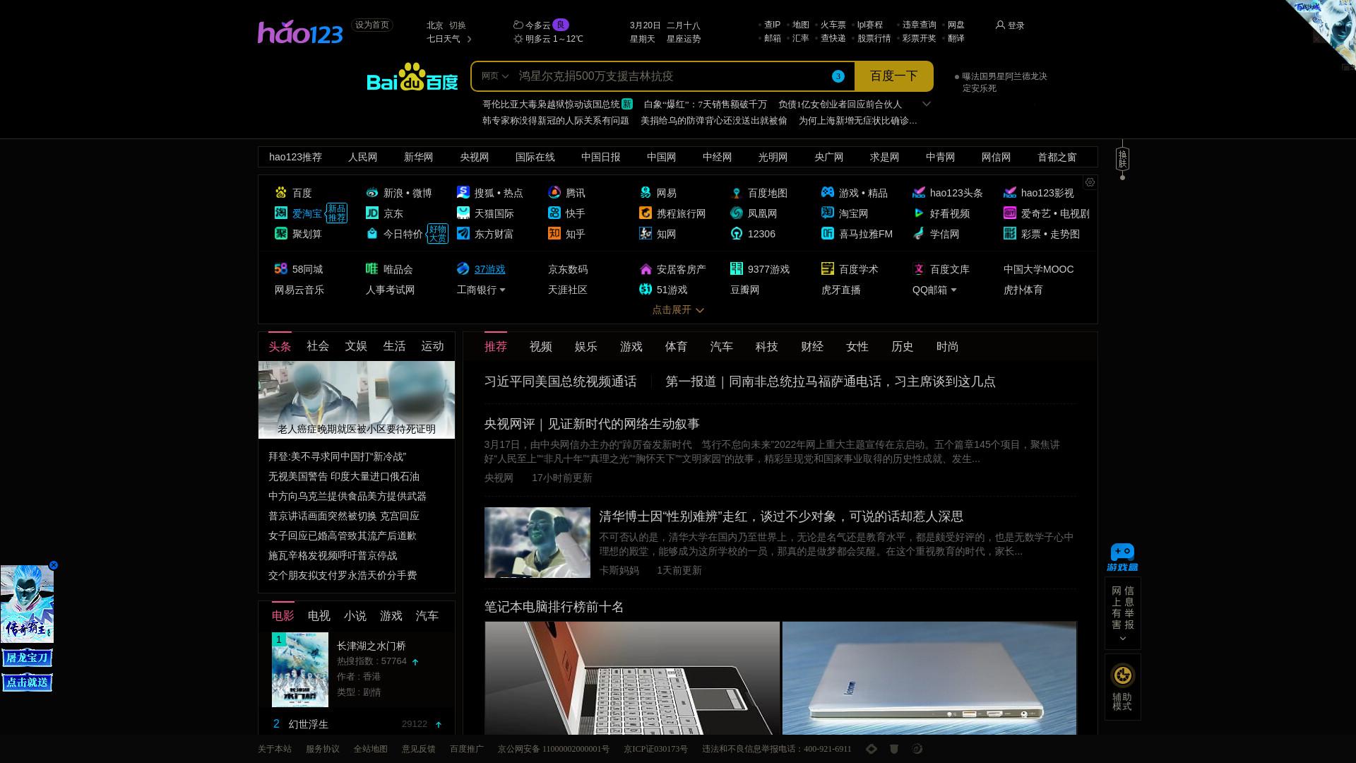Switch city with 切换 link
Viewport: 1356px width, 763px height.
458,25
